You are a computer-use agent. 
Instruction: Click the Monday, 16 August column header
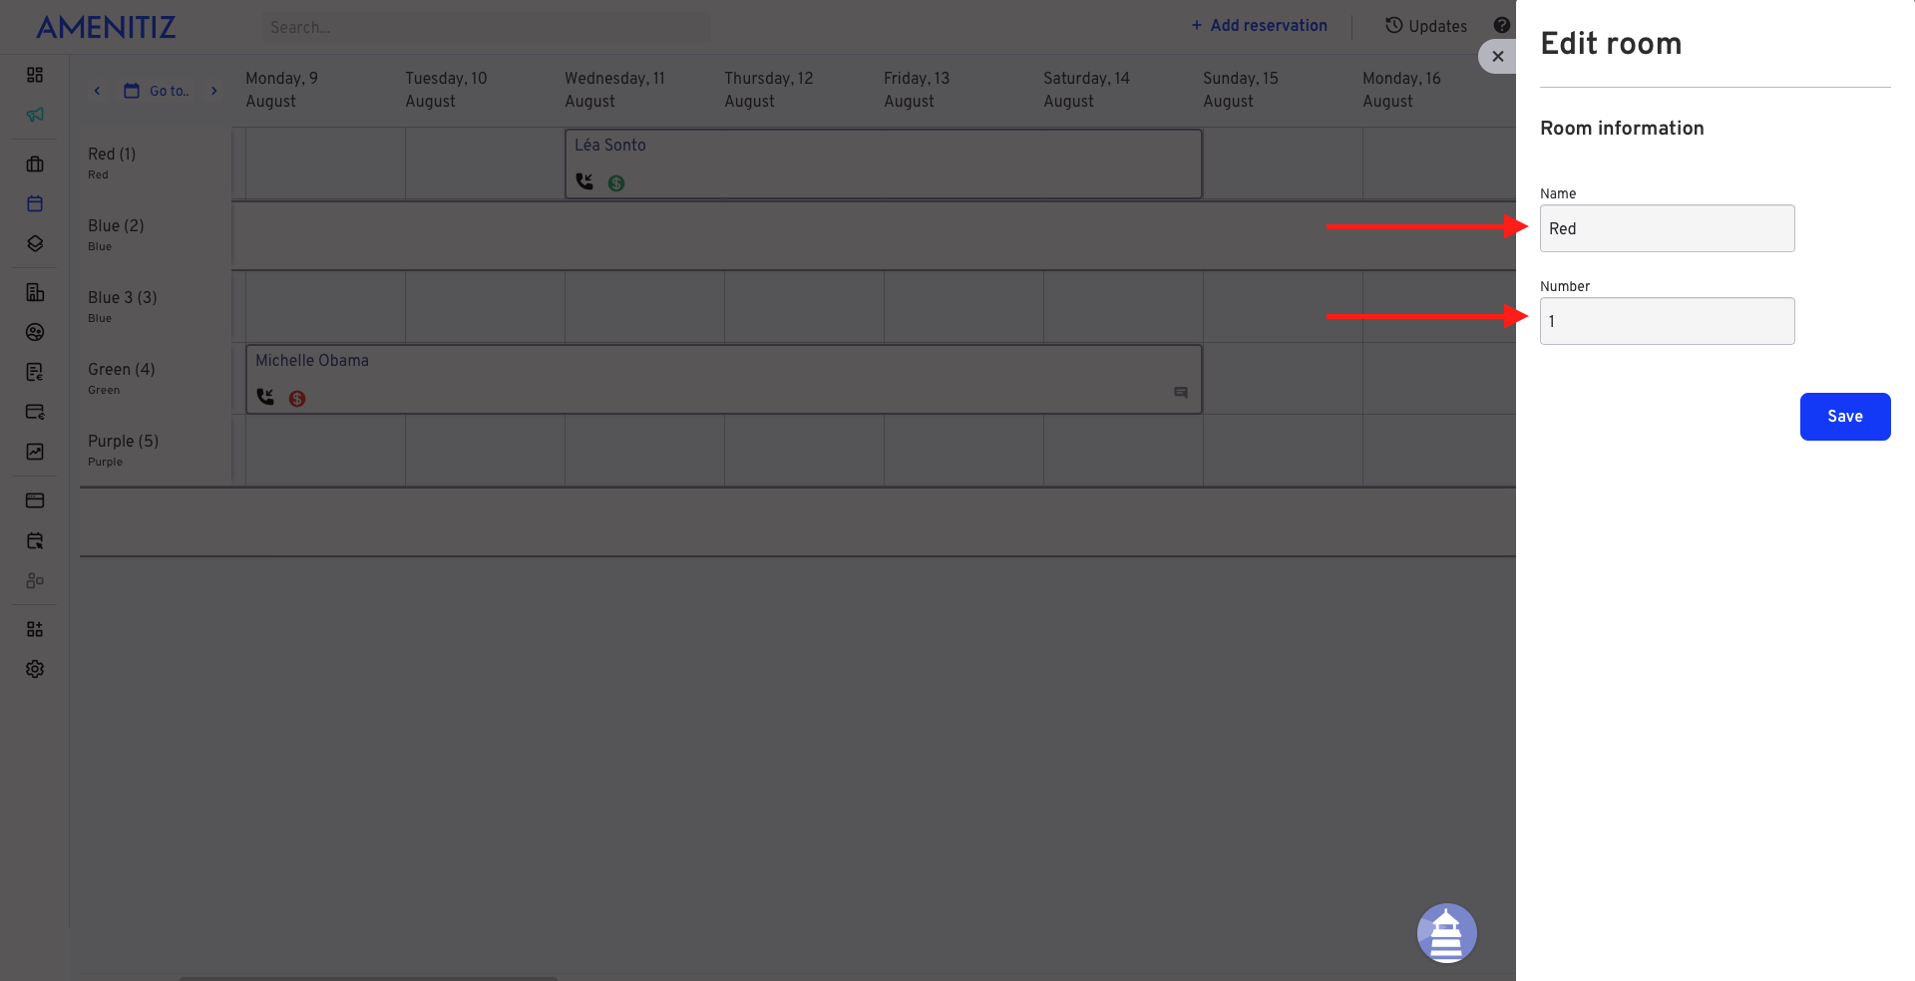[1401, 90]
